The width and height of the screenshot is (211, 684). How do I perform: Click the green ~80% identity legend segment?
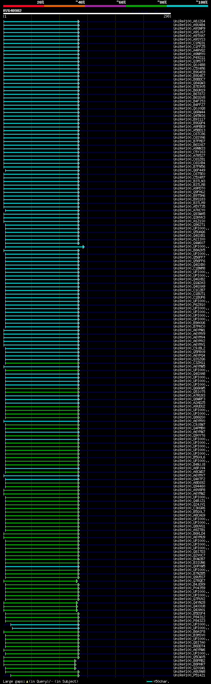[x=146, y=6]
